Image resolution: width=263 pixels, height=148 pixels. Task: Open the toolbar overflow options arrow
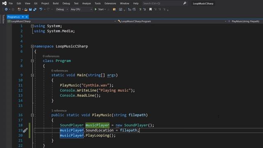[168, 10]
